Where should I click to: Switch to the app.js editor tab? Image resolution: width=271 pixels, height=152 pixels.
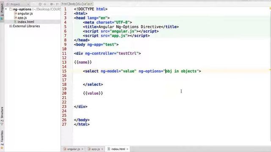click(96, 149)
